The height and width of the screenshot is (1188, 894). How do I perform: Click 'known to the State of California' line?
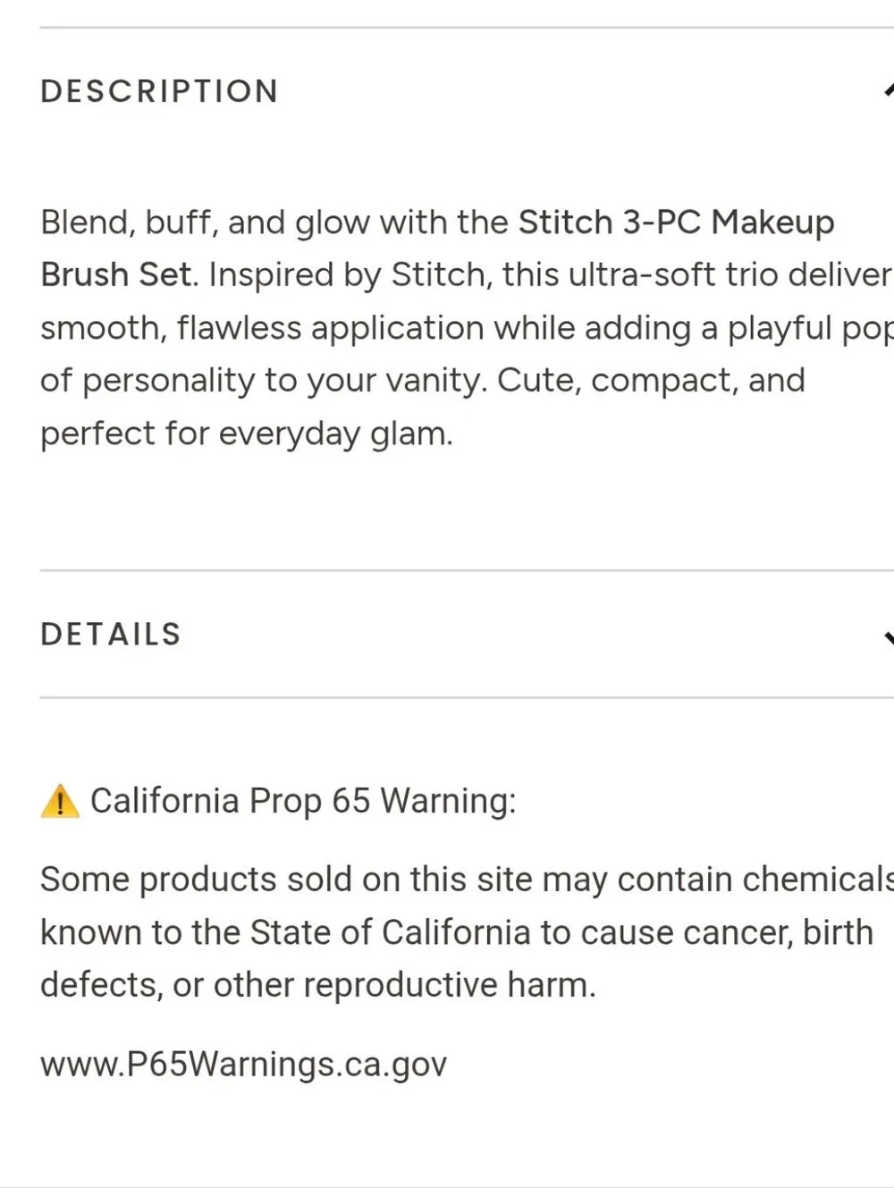(x=457, y=932)
